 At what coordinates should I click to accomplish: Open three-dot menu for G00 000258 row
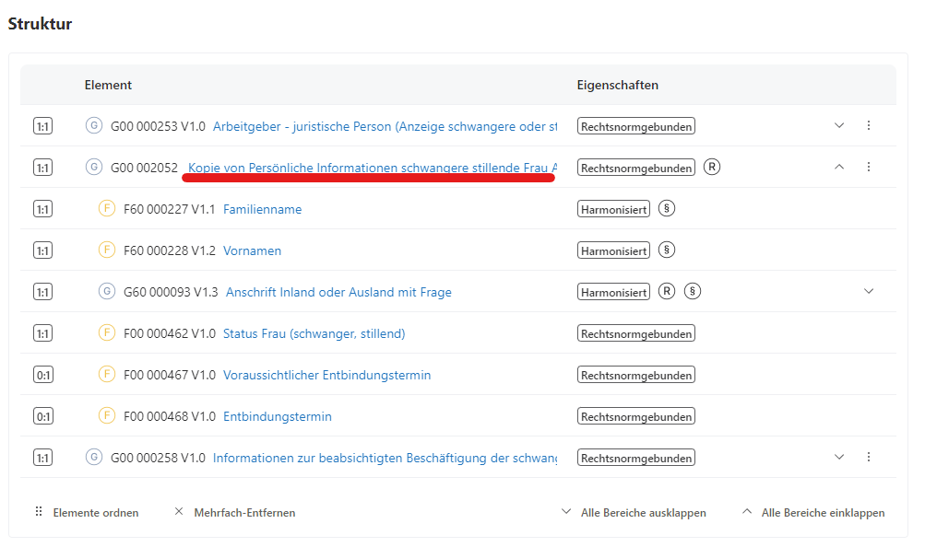(868, 457)
